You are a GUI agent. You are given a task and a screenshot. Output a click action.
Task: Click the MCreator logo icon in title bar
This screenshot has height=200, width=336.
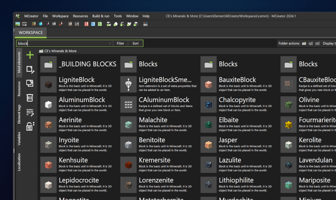(x=18, y=16)
